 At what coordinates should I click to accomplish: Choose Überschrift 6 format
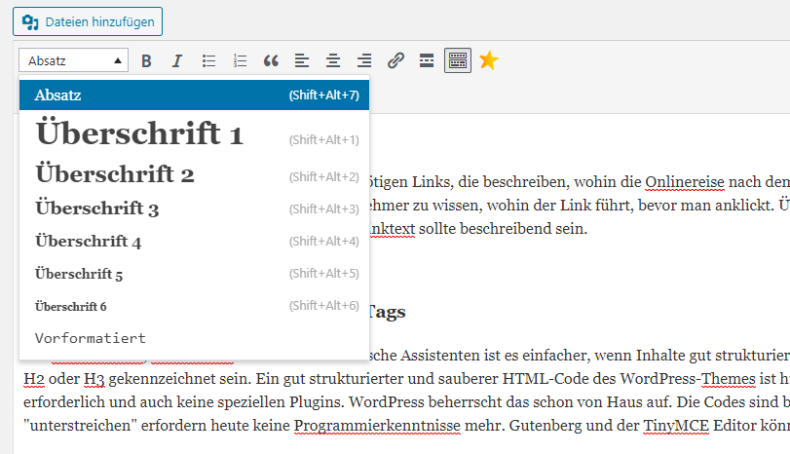point(195,306)
